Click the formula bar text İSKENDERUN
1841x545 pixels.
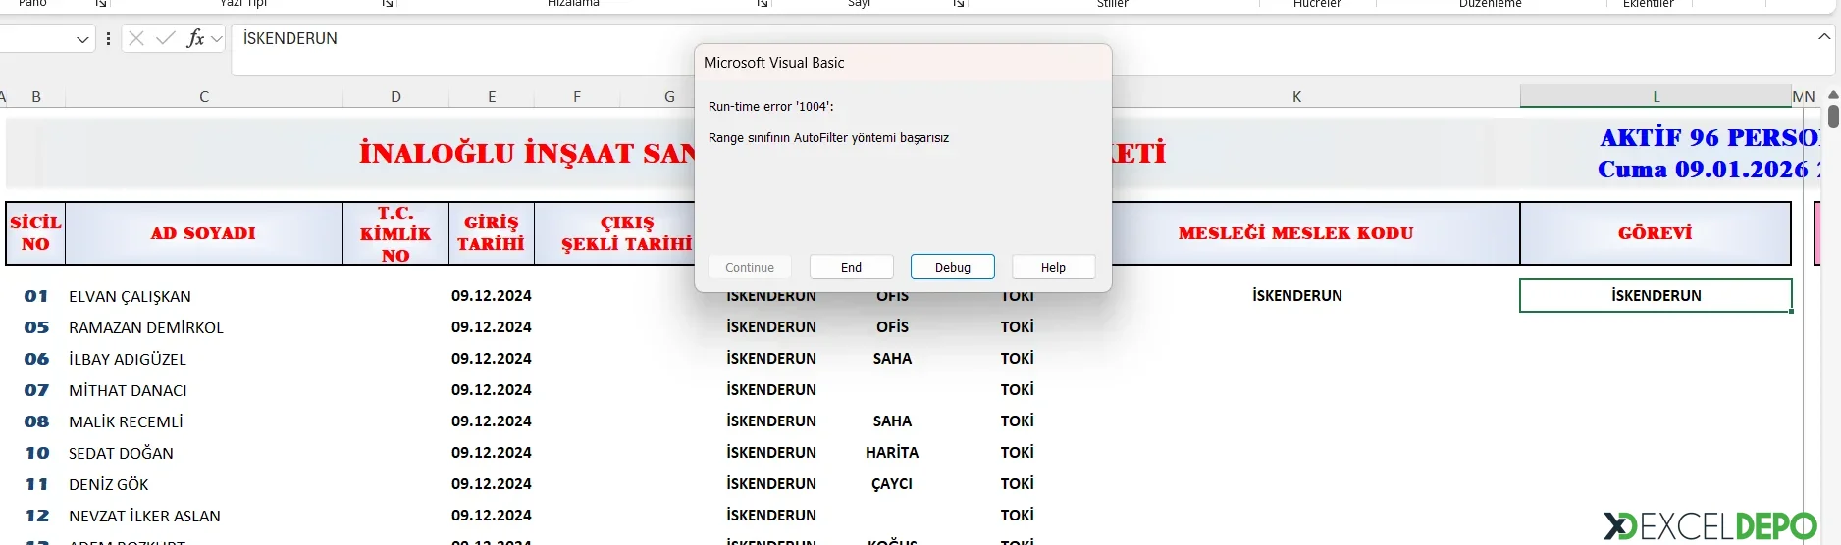click(x=290, y=39)
